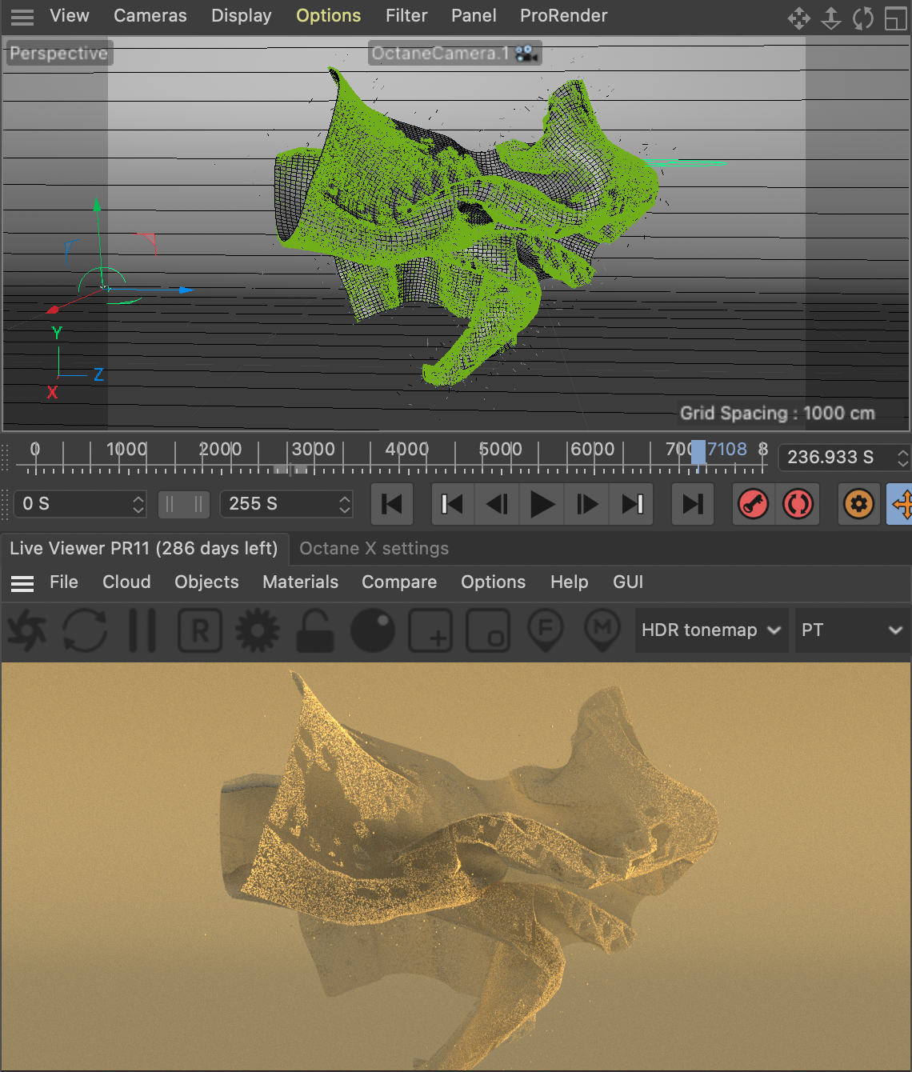The height and width of the screenshot is (1072, 912).
Task: Open the View menu
Action: (70, 16)
